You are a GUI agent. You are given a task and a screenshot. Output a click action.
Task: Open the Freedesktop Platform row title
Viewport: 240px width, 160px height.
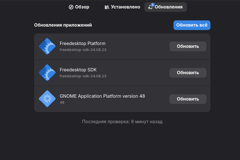[x=82, y=44]
